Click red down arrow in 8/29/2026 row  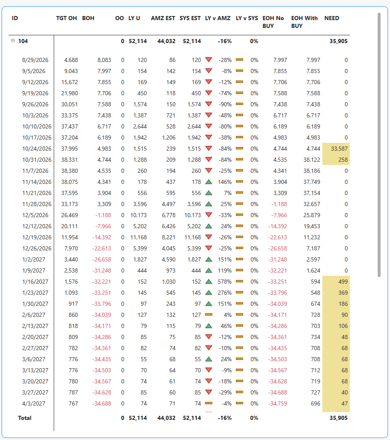click(209, 60)
